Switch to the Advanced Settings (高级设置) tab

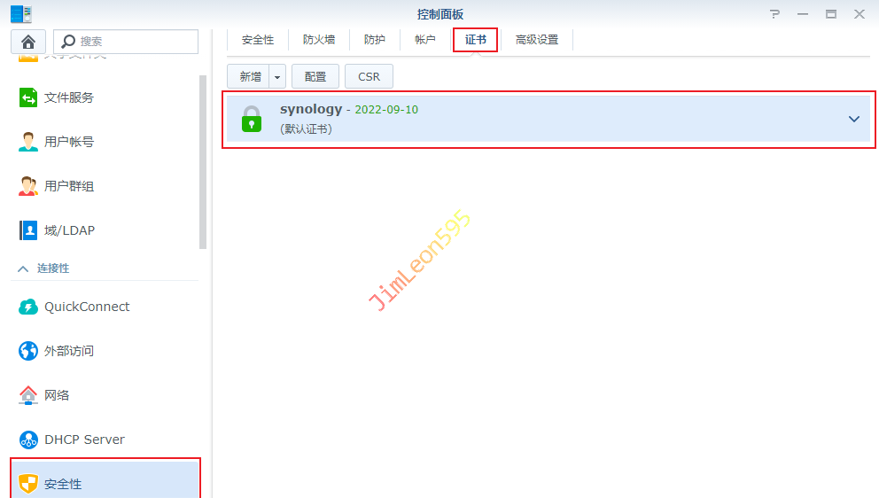pos(537,40)
